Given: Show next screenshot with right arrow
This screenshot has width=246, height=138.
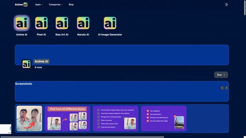Looking at the screenshot, I should [226, 88].
